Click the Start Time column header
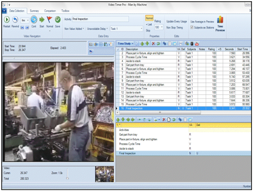The height and width of the screenshot is (193, 257). click(x=242, y=49)
